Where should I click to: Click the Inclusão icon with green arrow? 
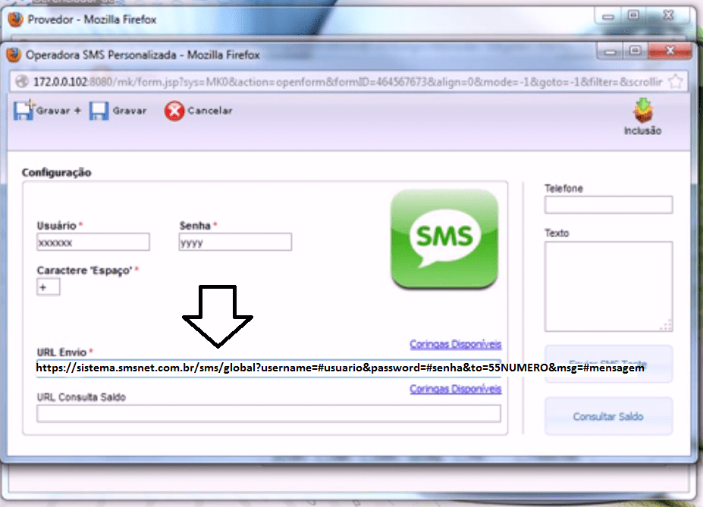[x=642, y=113]
